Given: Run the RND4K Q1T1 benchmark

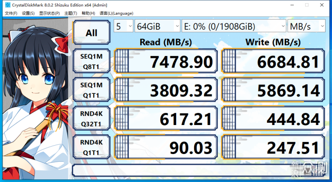Looking at the screenshot, I should (x=91, y=147).
